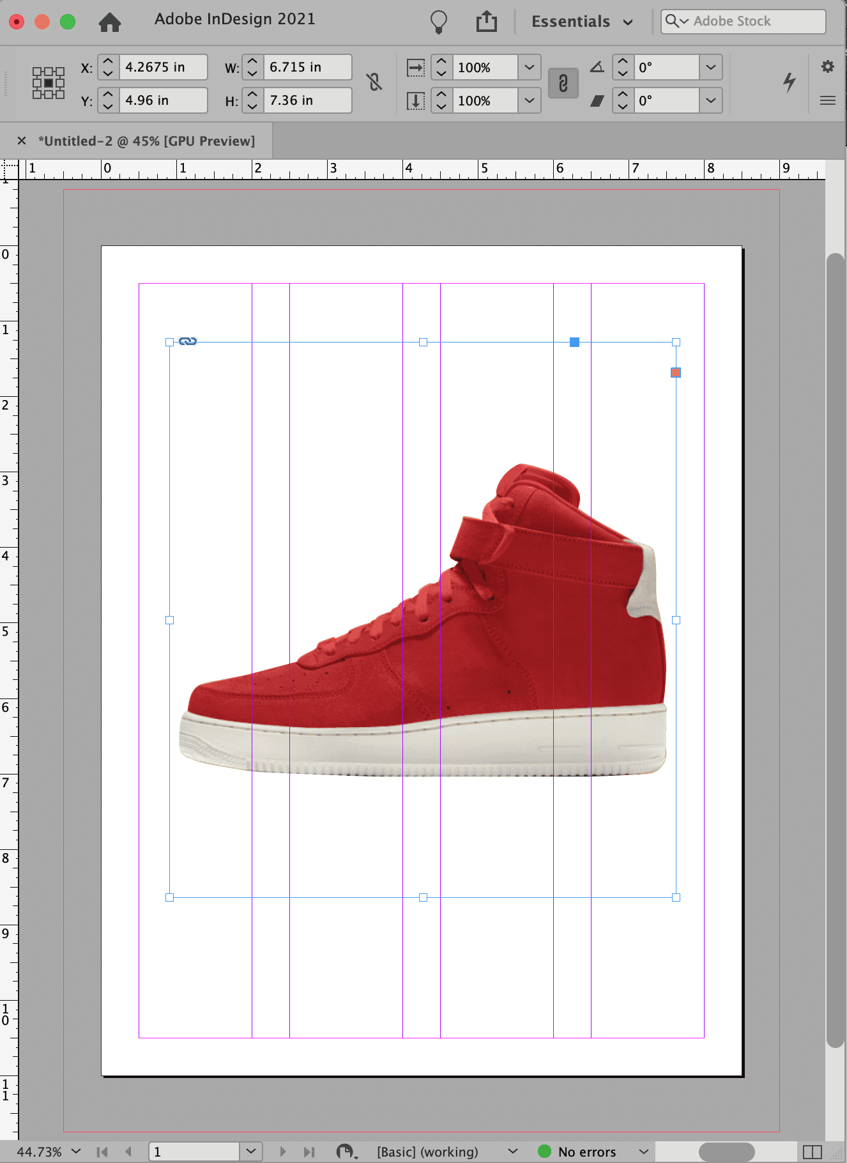
Task: Toggle constrain proportions for scaling
Action: pyautogui.click(x=563, y=83)
